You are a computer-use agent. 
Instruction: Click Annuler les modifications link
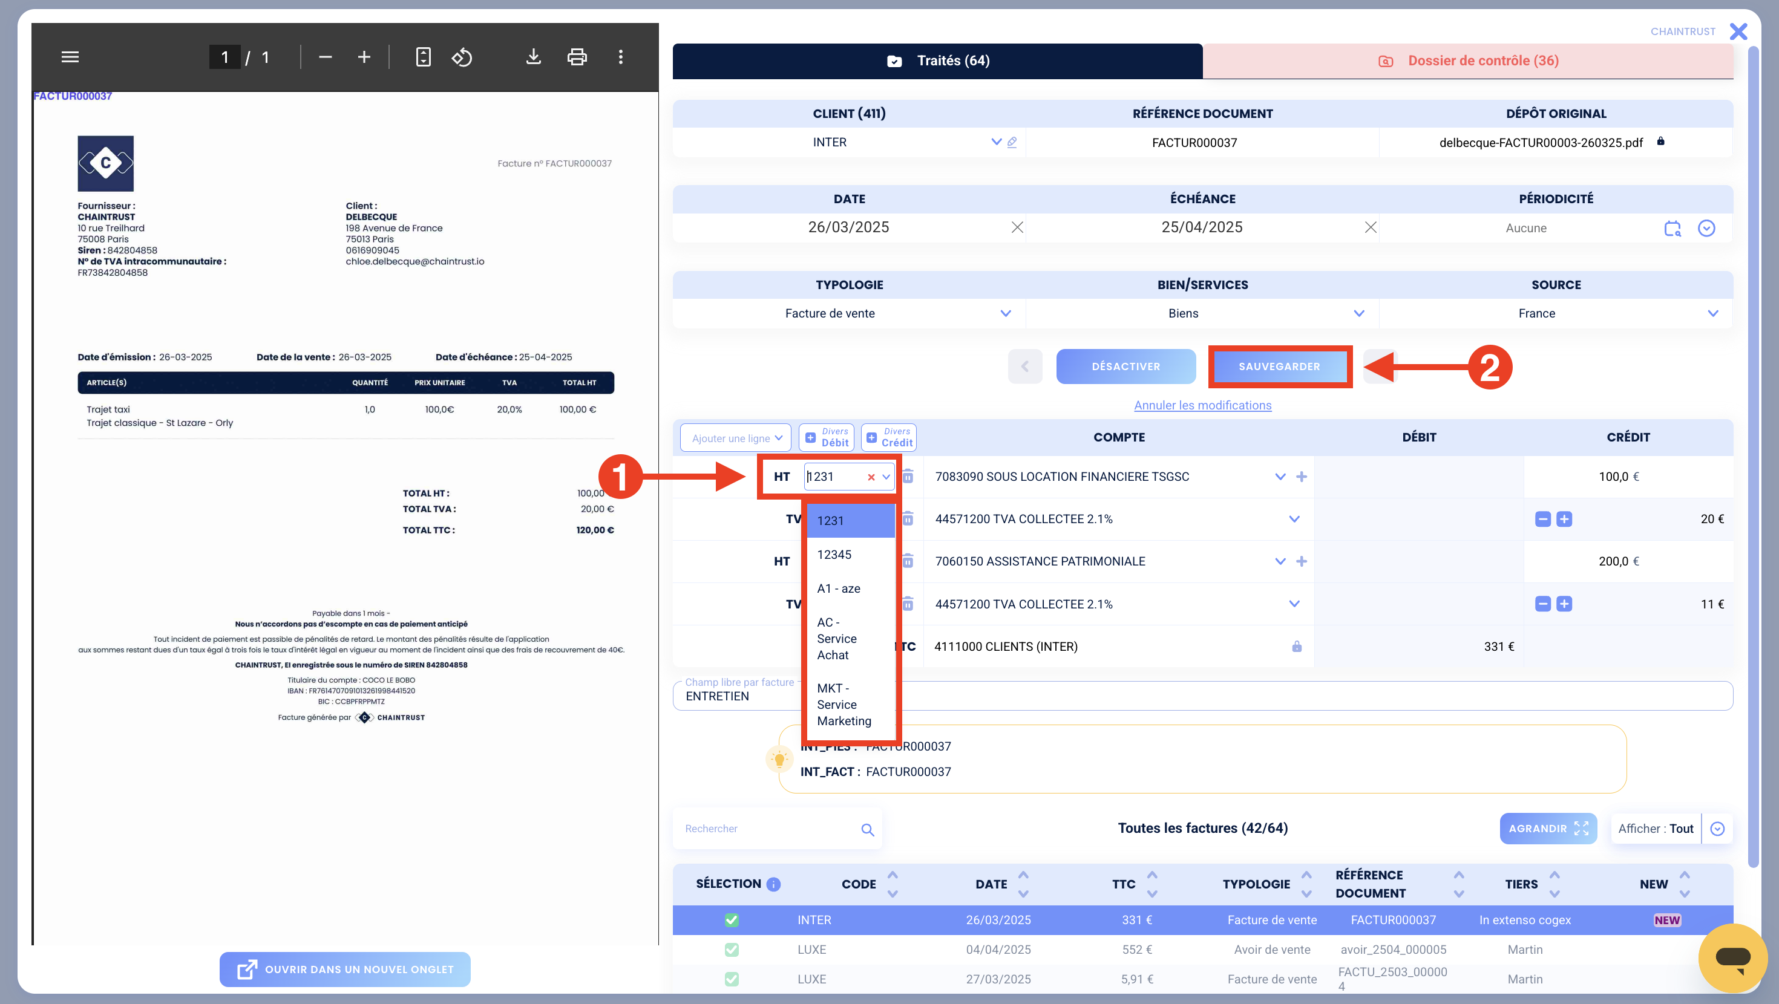pos(1202,405)
